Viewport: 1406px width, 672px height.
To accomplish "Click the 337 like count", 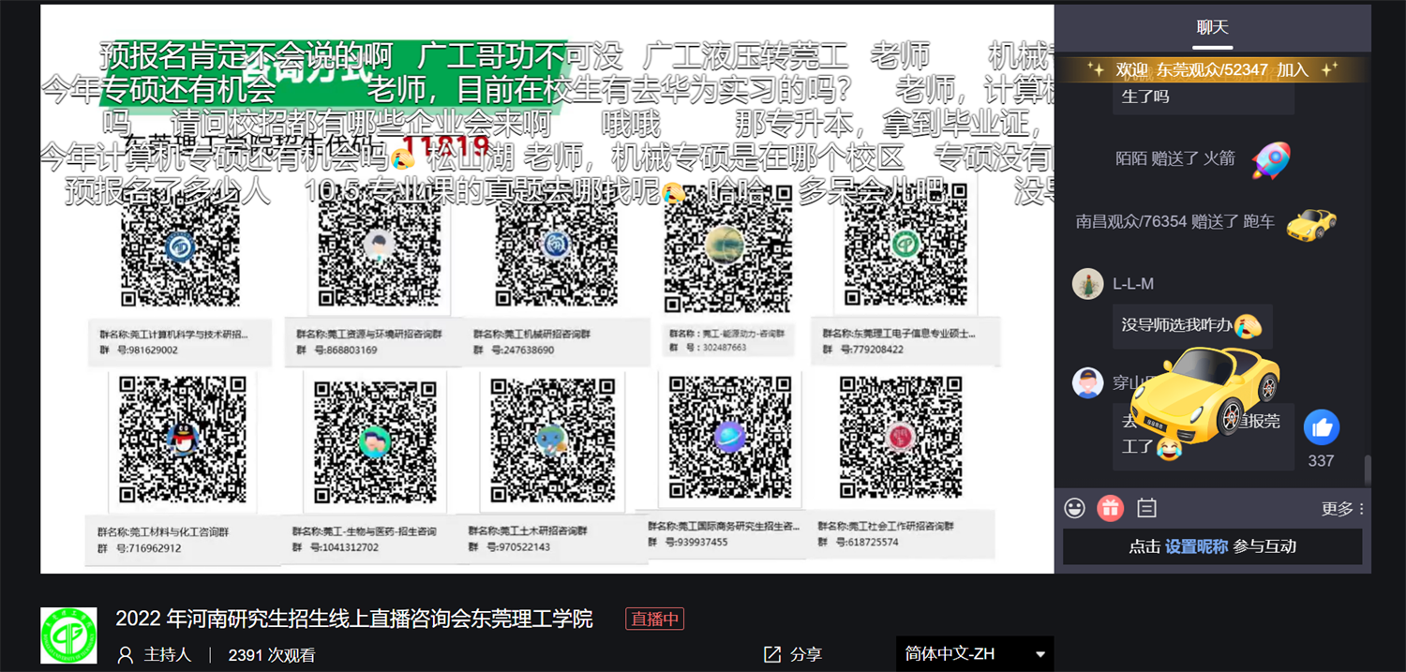I will 1321,460.
